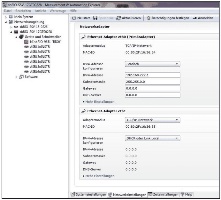Click the ASRL1::INSTR serial port icon
The width and height of the screenshot is (221, 200).
click(x=27, y=47)
